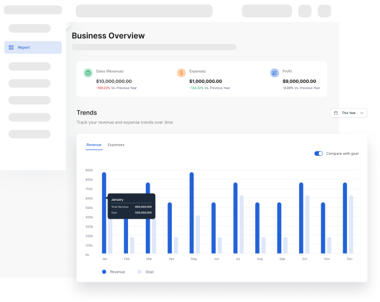Screen dimensions: 380x302
Task: Click the blue Profit icon
Action: click(274, 73)
